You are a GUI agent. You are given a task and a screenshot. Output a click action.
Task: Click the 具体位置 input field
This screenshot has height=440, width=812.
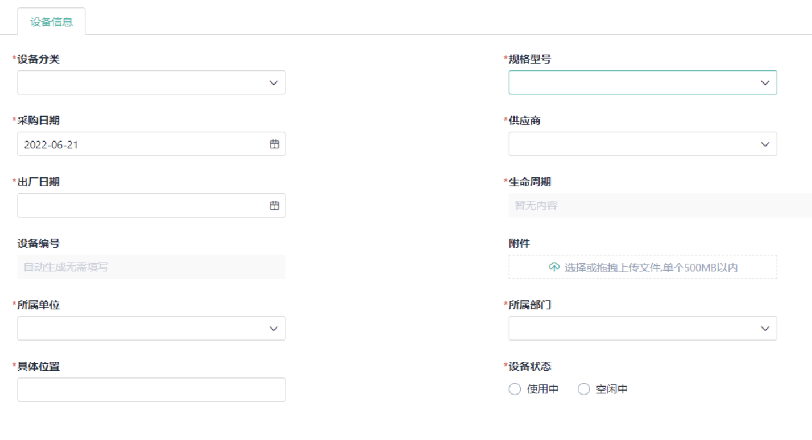click(151, 389)
